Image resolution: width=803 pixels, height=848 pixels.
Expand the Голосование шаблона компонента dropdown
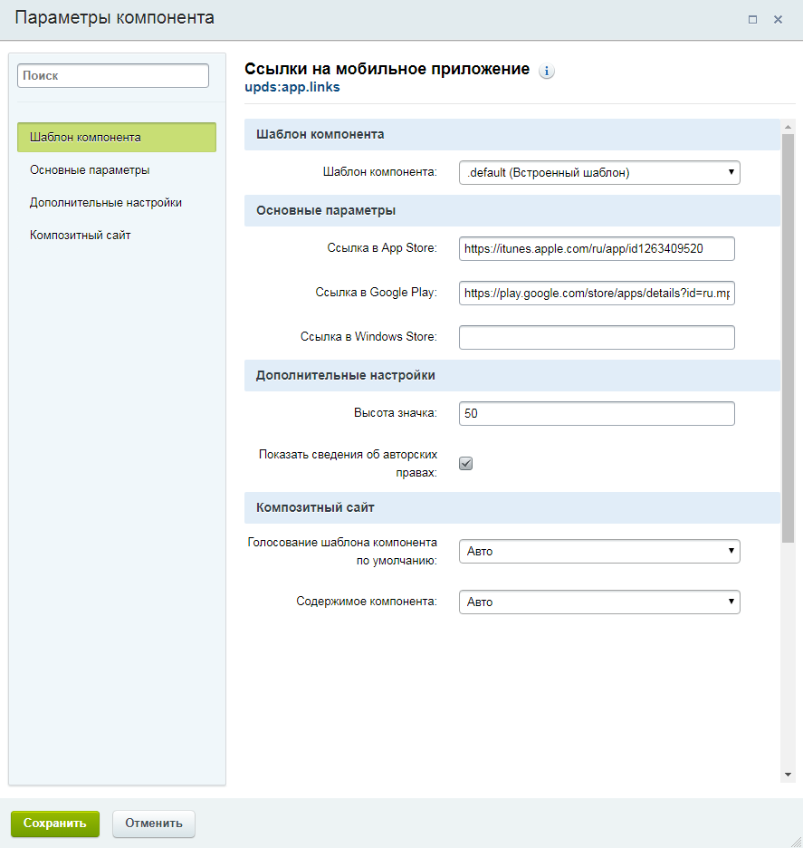click(x=599, y=551)
